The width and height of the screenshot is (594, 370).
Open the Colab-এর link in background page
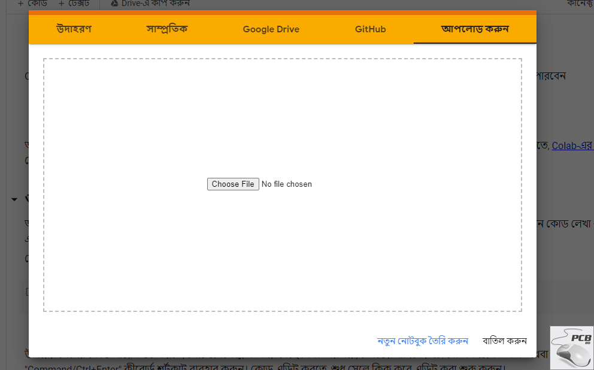tap(572, 146)
